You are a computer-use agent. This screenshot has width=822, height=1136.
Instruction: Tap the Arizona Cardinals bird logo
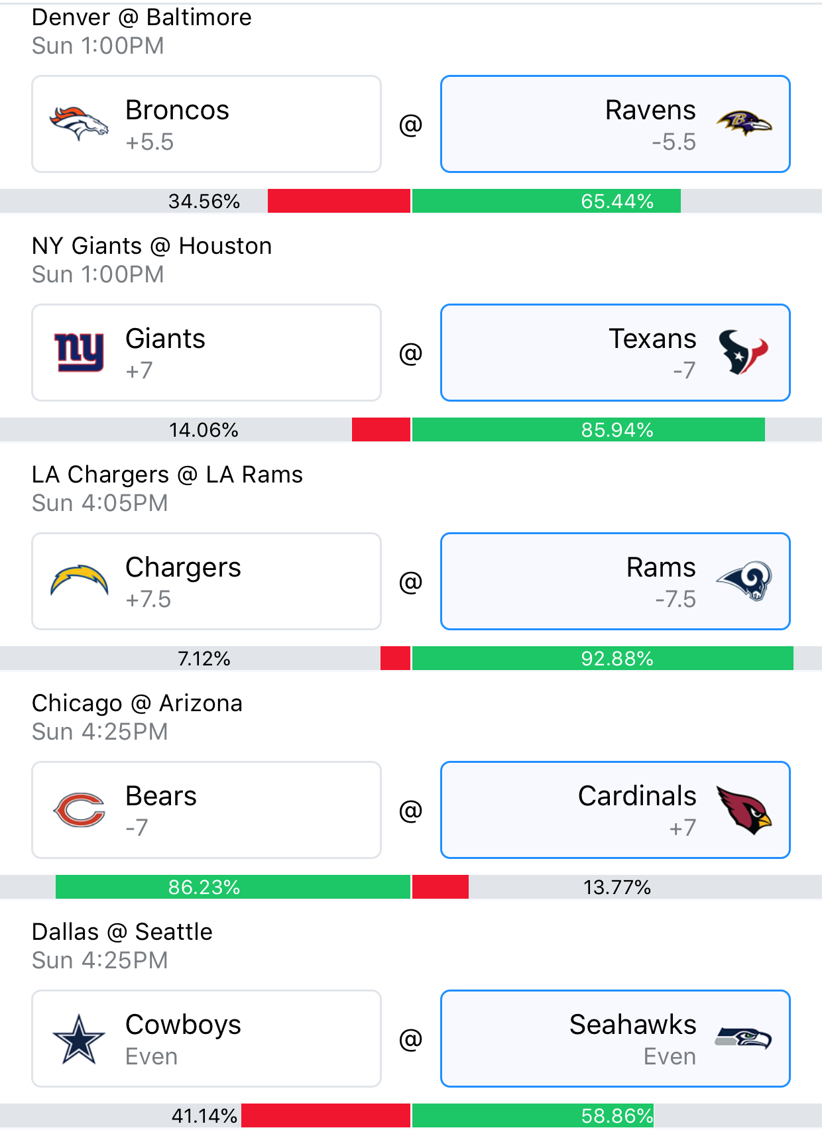click(744, 810)
